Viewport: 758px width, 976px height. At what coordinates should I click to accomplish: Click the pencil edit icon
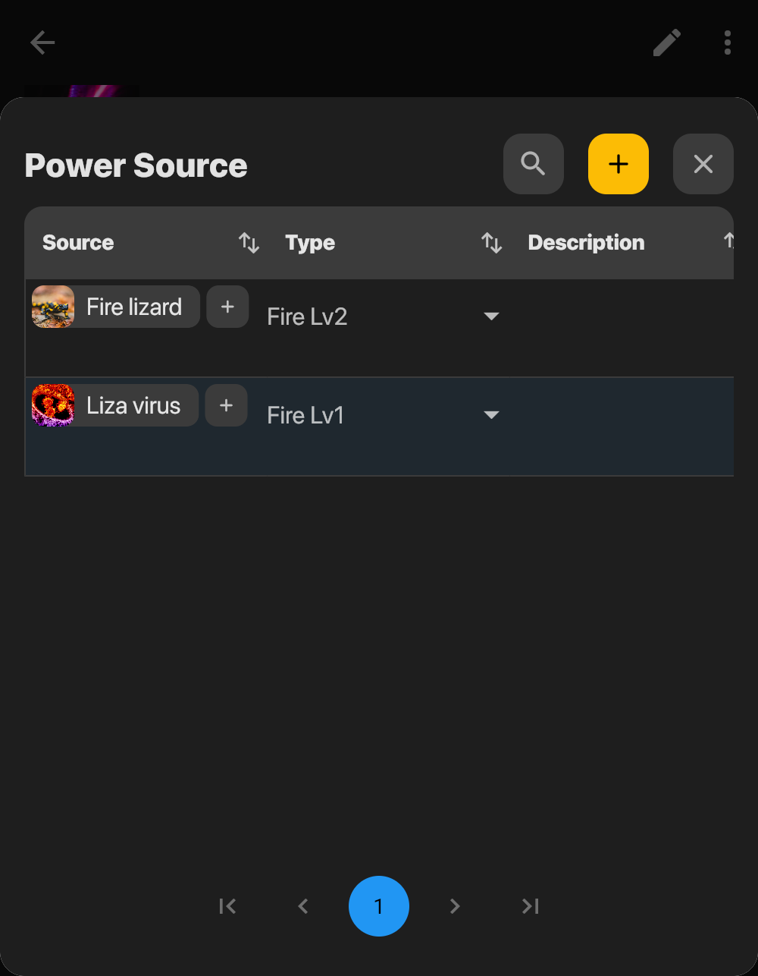[x=667, y=43]
